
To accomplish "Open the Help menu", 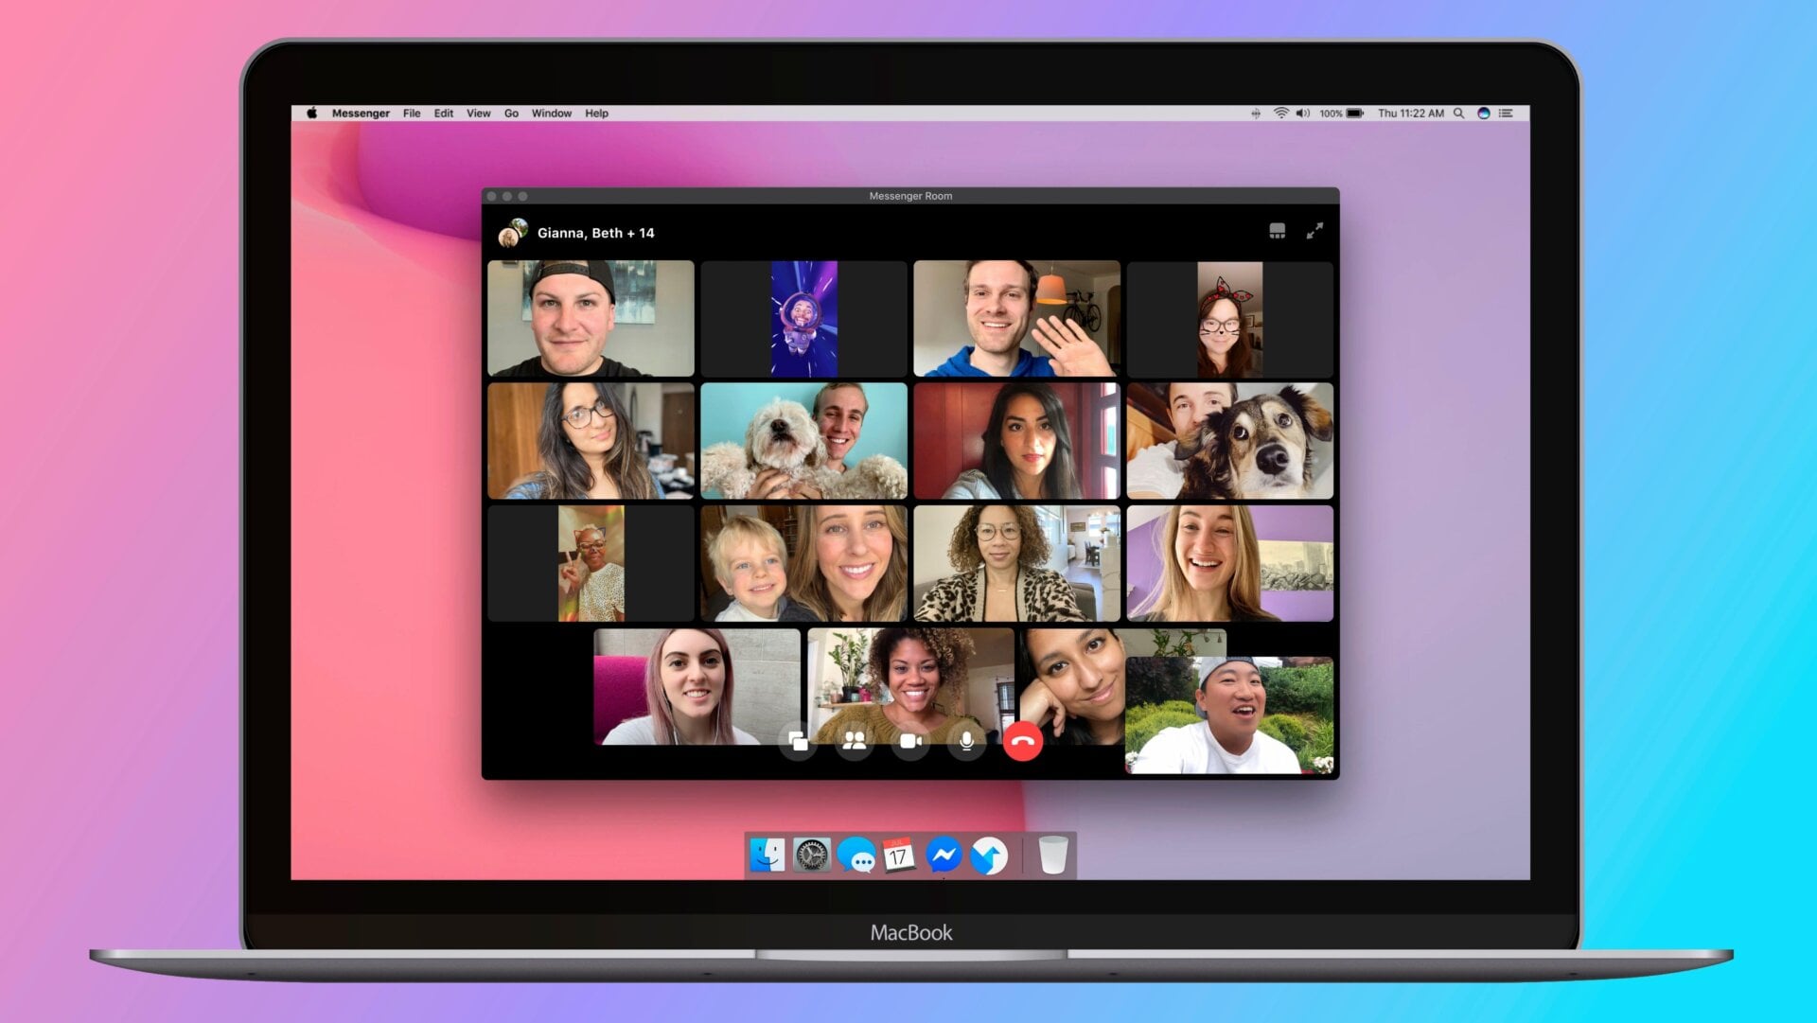I will point(596,113).
